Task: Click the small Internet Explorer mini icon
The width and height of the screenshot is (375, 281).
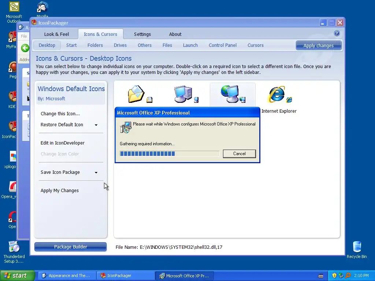Action: tap(289, 100)
